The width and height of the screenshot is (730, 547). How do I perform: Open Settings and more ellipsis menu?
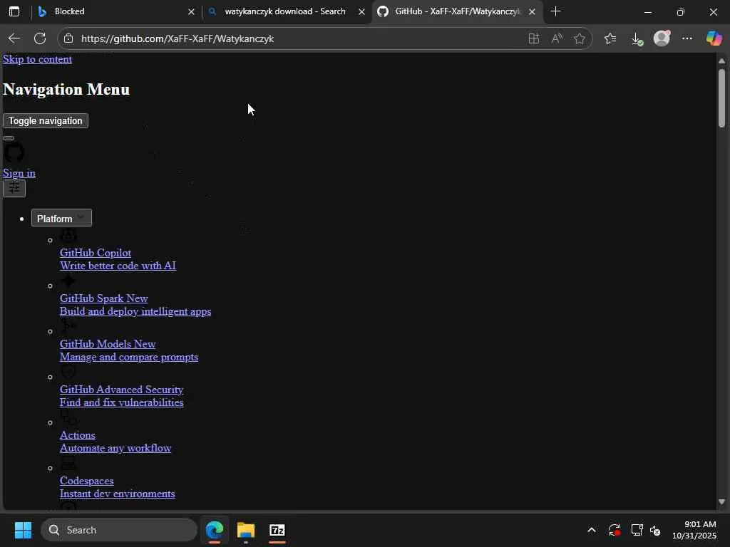(687, 38)
